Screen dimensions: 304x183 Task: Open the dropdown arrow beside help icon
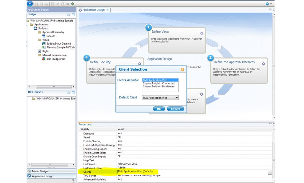pos(271,4)
